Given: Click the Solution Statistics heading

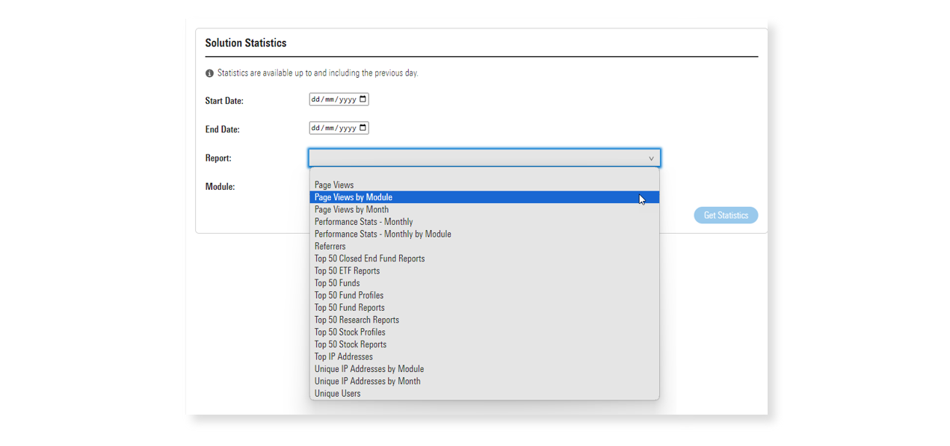Looking at the screenshot, I should (245, 43).
